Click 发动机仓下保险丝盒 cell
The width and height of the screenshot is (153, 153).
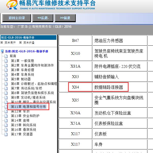click(120, 113)
